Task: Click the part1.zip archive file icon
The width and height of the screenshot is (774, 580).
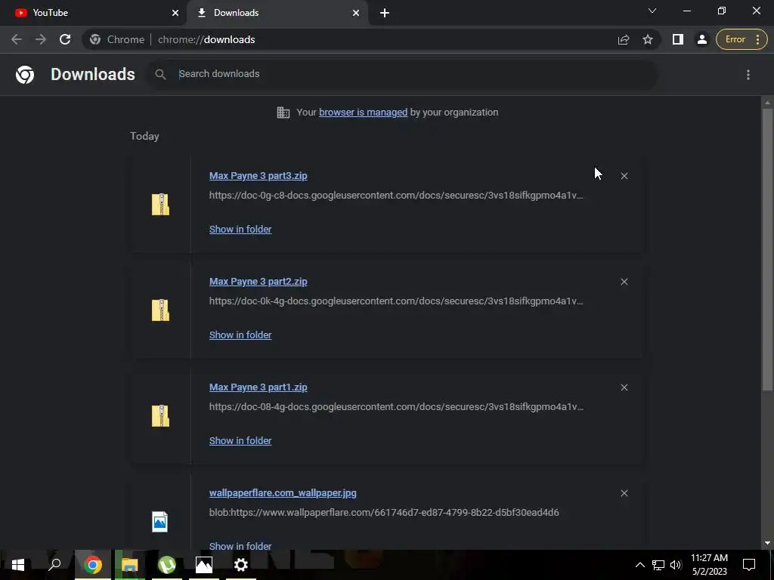Action: (x=160, y=416)
